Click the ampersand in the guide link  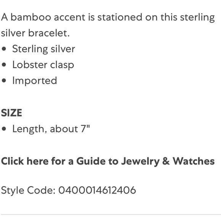coord(166,161)
